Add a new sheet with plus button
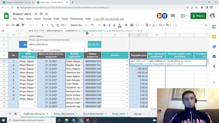Viewport: 219px width, 123px height. pyautogui.click(x=10, y=114)
